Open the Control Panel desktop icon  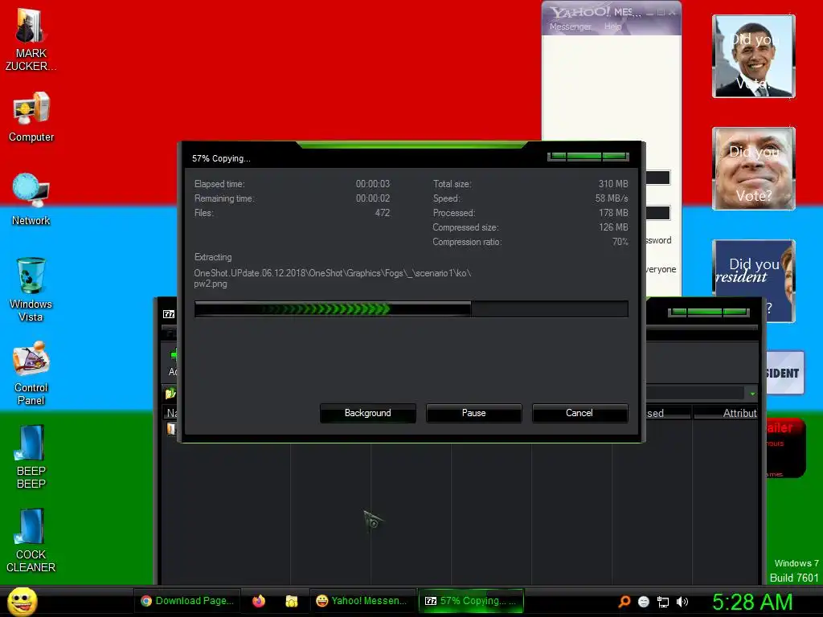pyautogui.click(x=31, y=373)
